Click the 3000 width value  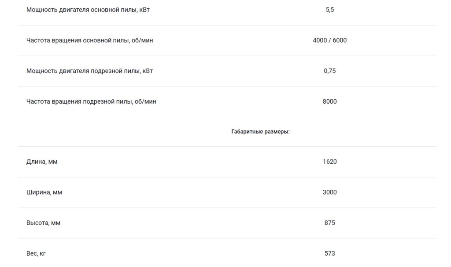(x=329, y=192)
